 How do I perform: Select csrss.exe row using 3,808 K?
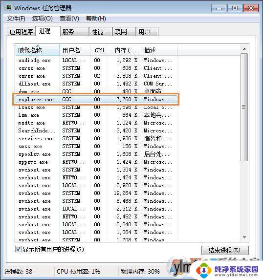point(96,76)
